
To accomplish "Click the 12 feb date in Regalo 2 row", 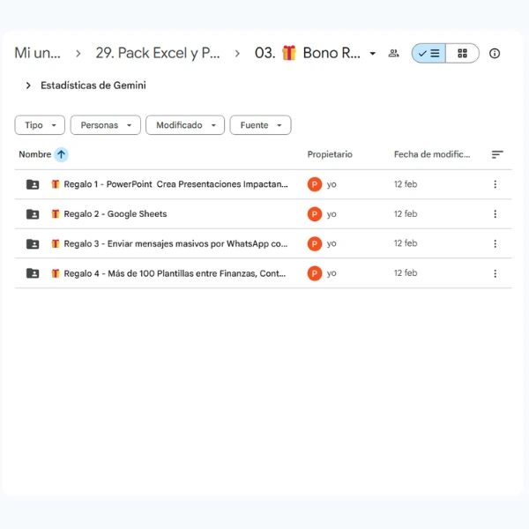I will 406,214.
